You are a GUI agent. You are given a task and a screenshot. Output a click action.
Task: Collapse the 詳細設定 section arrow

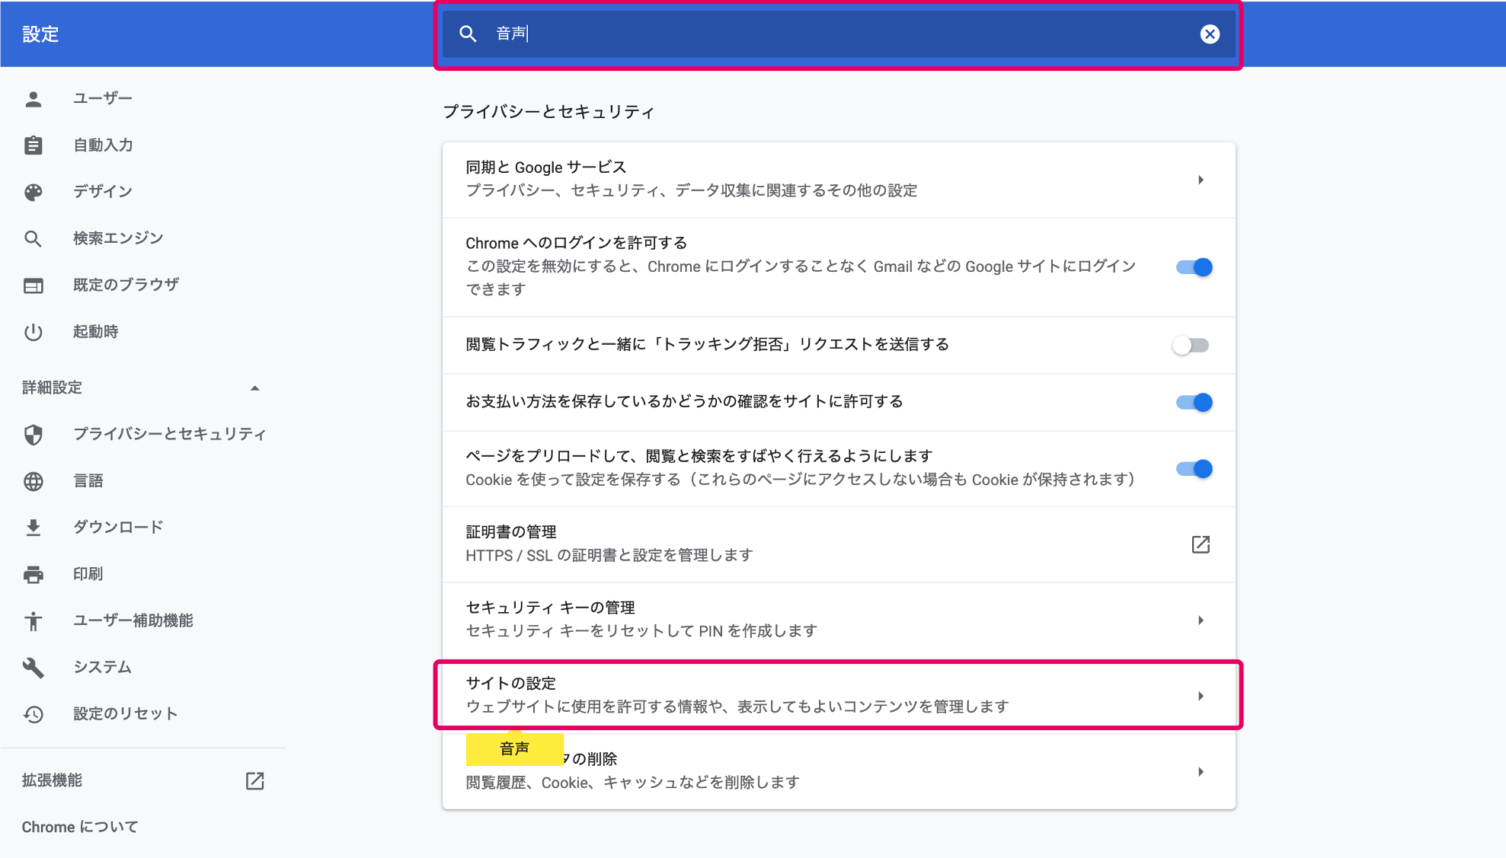(254, 388)
